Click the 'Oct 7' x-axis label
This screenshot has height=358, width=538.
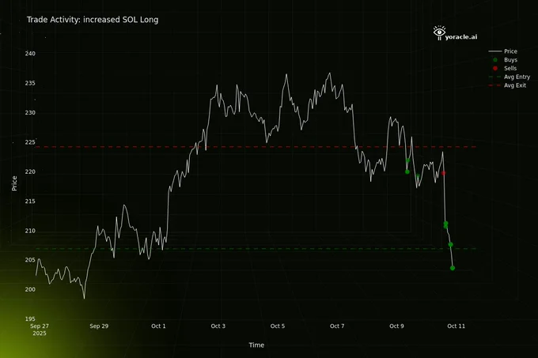337,326
